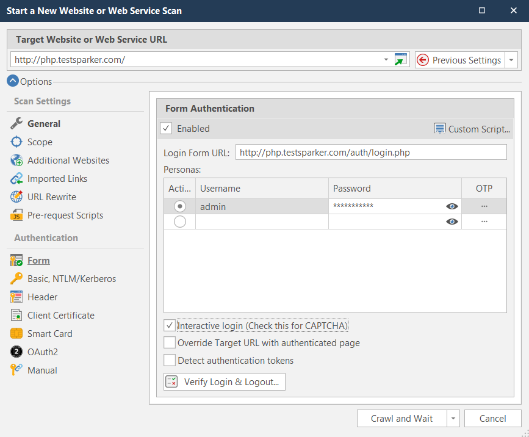529x437 pixels.
Task: Reveal the admin persona password
Action: coord(452,206)
